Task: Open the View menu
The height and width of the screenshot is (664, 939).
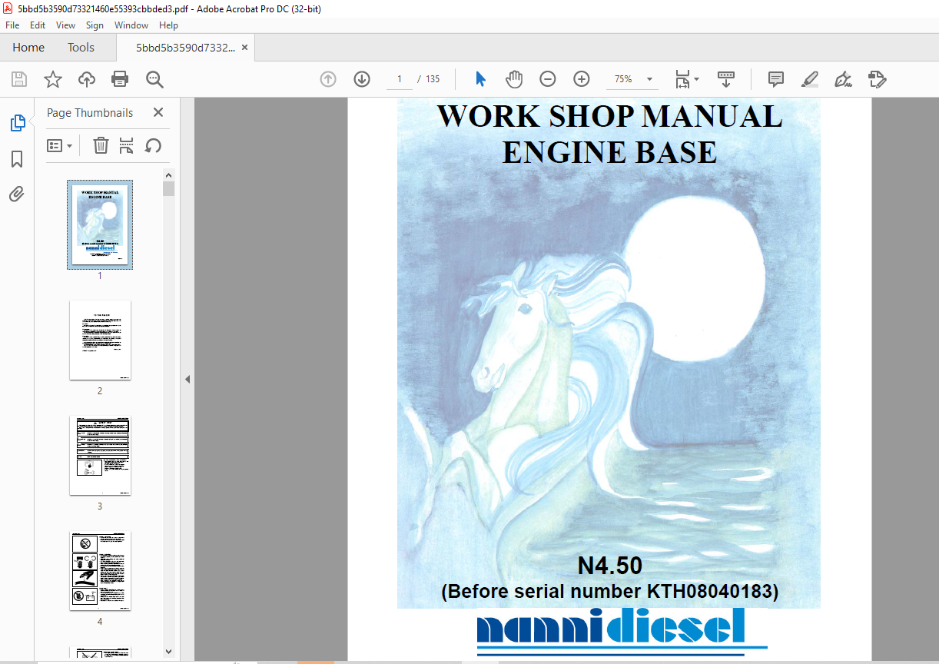Action: click(65, 25)
